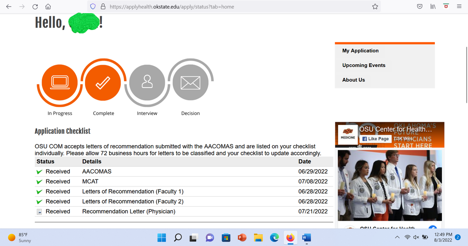The height and width of the screenshot is (246, 468).
Task: Open the Windows Start menu
Action: pyautogui.click(x=162, y=237)
